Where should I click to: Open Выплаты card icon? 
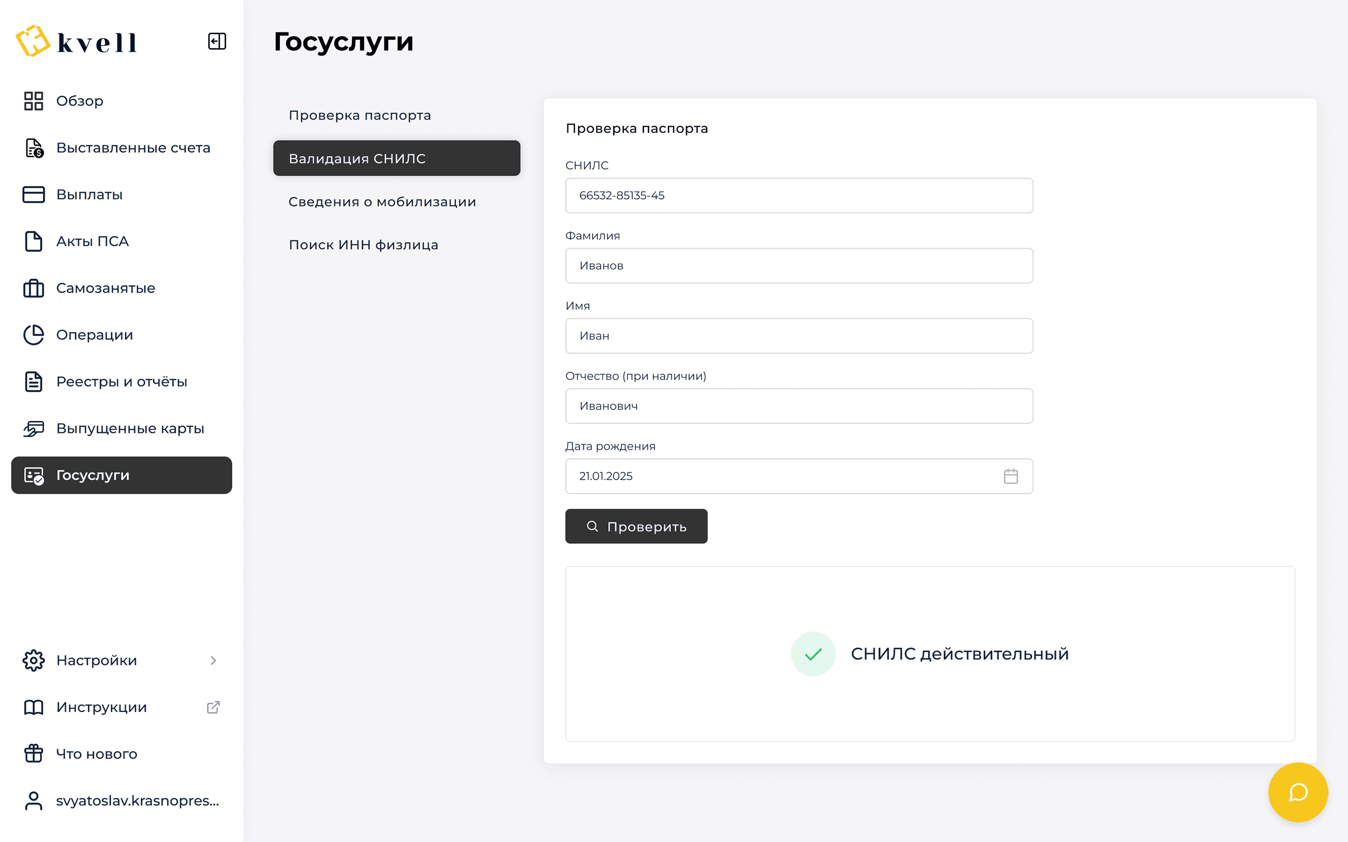click(x=33, y=194)
